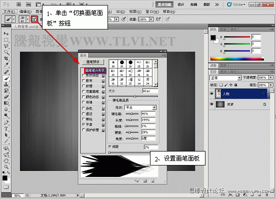Image resolution: width=276 pixels, height=199 pixels.
Task: Select the History Brush tool
Action: pos(6,90)
